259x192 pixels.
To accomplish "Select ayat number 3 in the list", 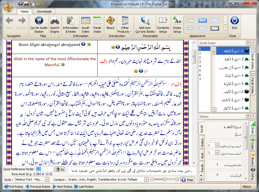I will pyautogui.click(x=204, y=62).
